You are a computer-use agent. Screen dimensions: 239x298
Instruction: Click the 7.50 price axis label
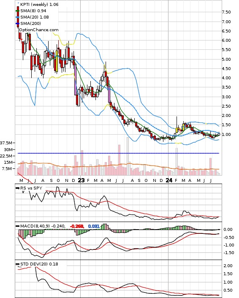click(x=226, y=12)
